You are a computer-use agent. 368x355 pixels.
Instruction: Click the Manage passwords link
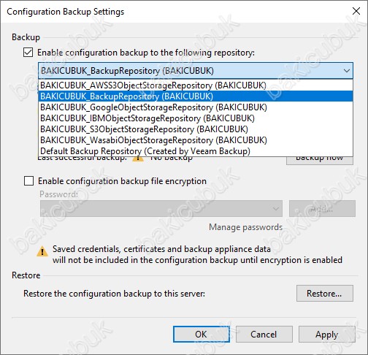click(x=245, y=227)
